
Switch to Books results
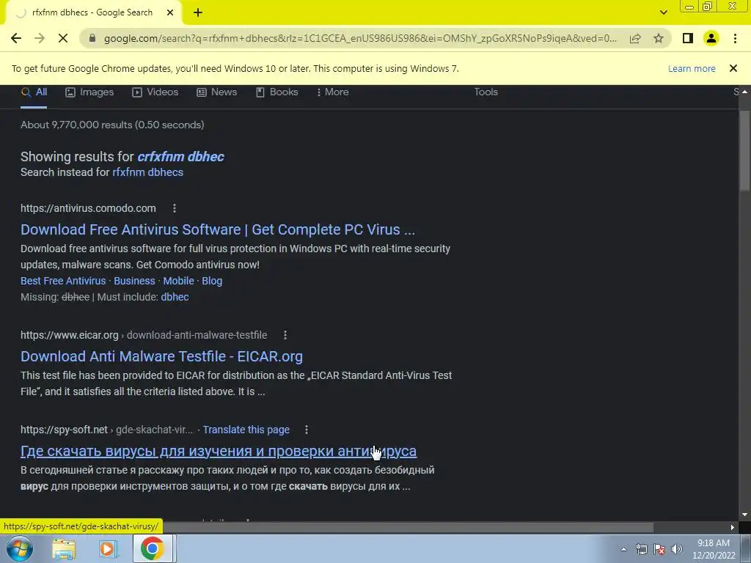[x=276, y=92]
